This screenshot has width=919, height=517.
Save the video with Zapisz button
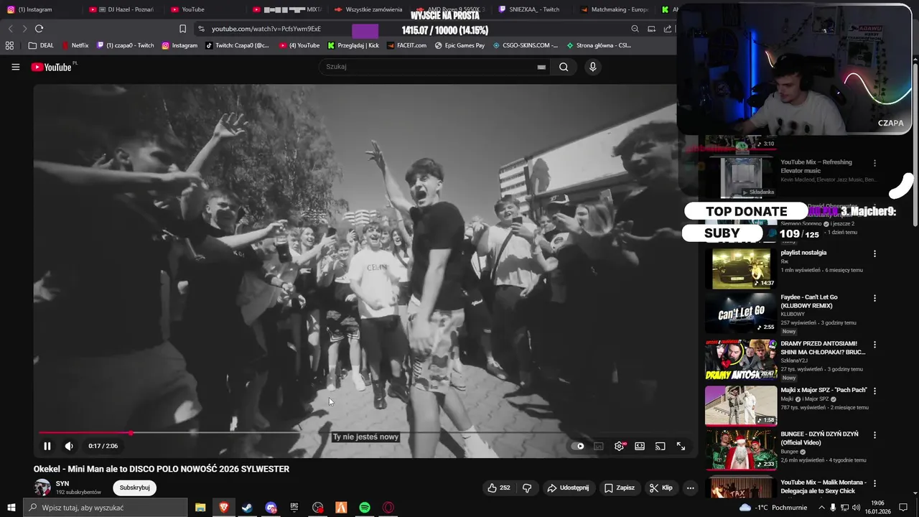(x=620, y=488)
